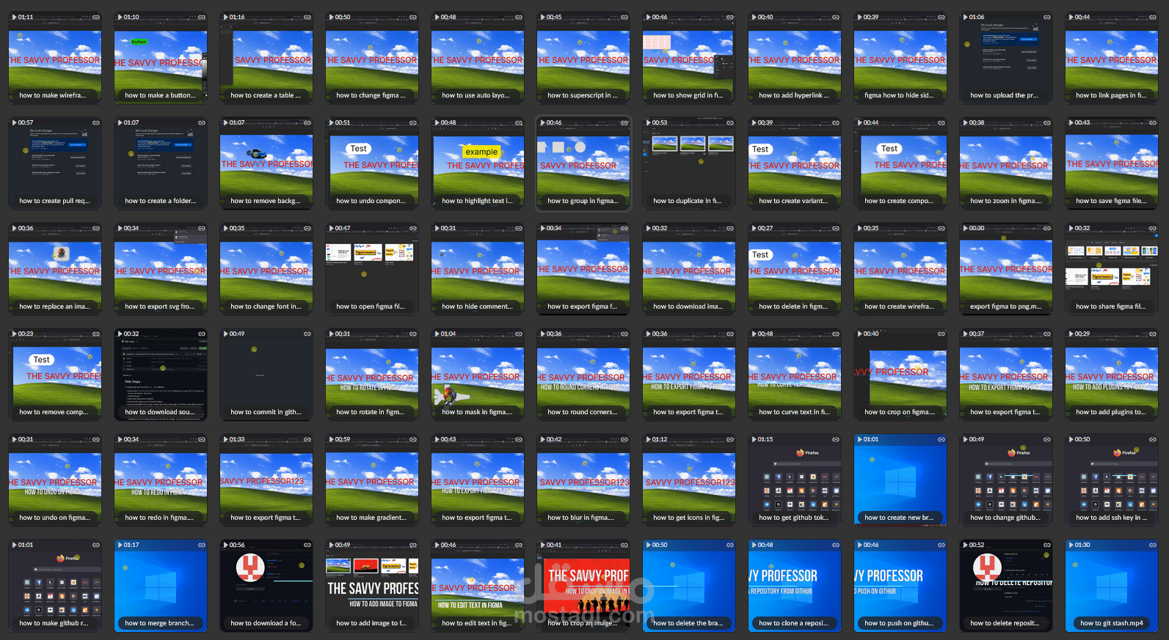Click the 'how to open figma fil...' title
The height and width of the screenshot is (640, 1169).
tap(371, 306)
